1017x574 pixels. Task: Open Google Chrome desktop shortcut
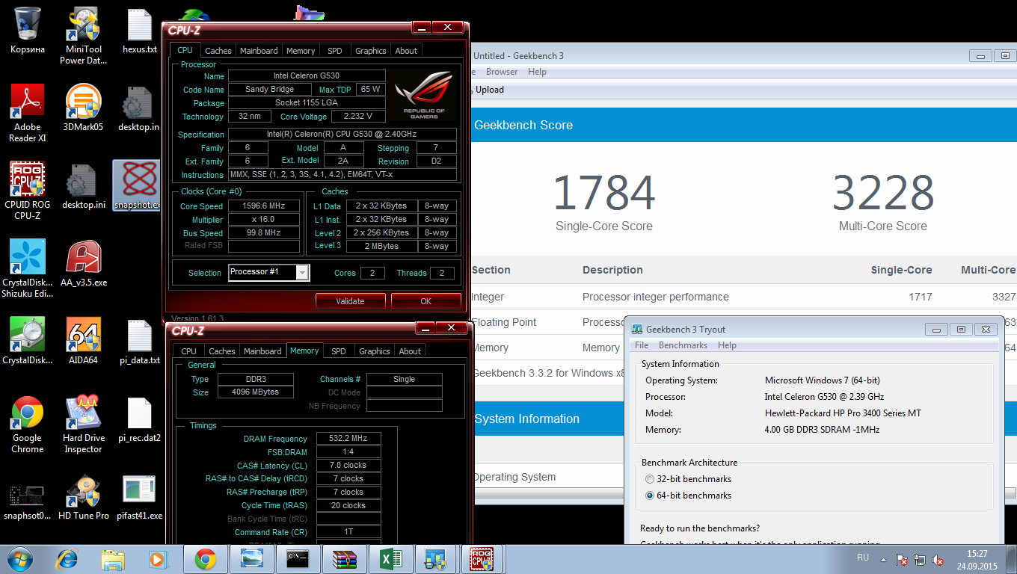[x=27, y=425]
